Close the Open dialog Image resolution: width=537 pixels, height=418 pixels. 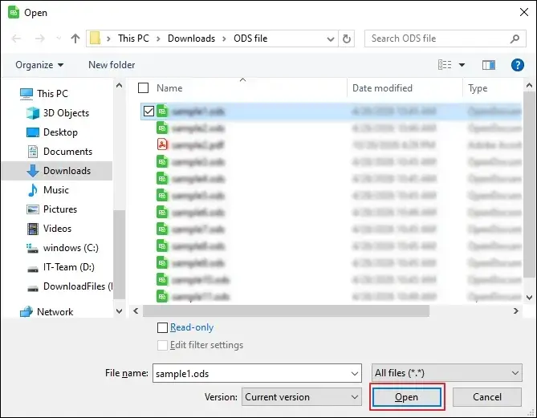pyautogui.click(x=523, y=12)
